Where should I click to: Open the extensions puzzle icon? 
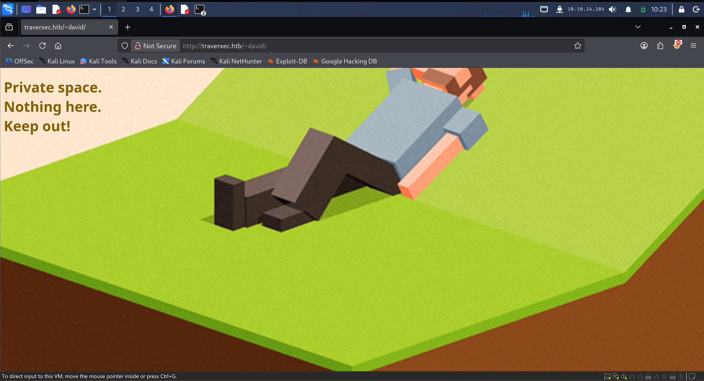(x=660, y=46)
